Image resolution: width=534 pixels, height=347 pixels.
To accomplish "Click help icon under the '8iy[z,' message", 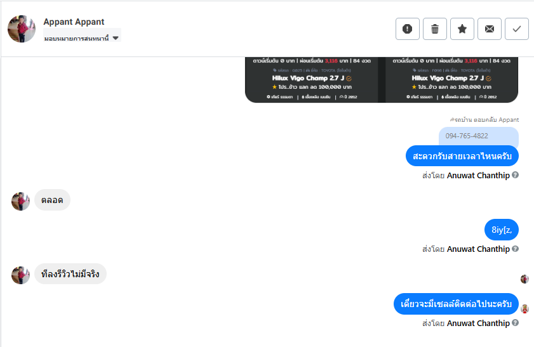I will coord(516,249).
